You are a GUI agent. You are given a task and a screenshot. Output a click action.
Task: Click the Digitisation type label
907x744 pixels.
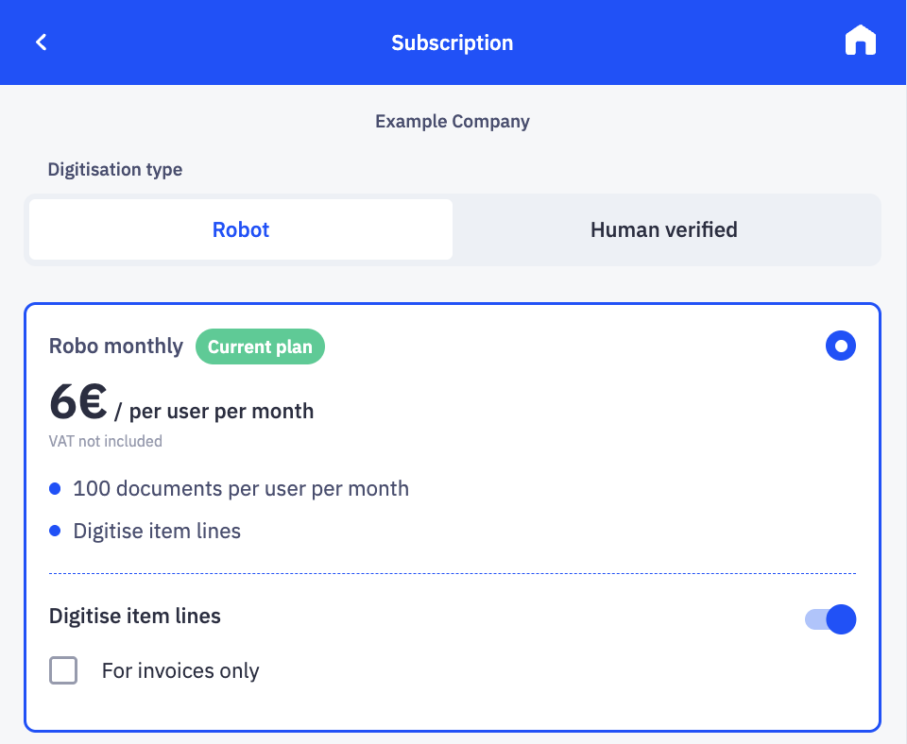[x=115, y=169]
